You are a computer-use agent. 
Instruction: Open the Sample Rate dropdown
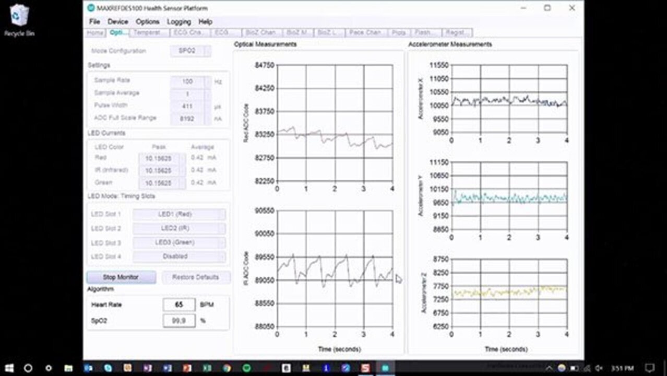[x=191, y=81]
